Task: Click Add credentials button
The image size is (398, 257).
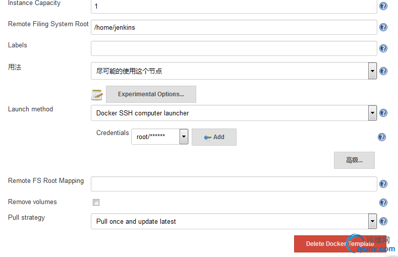Action: click(x=214, y=137)
